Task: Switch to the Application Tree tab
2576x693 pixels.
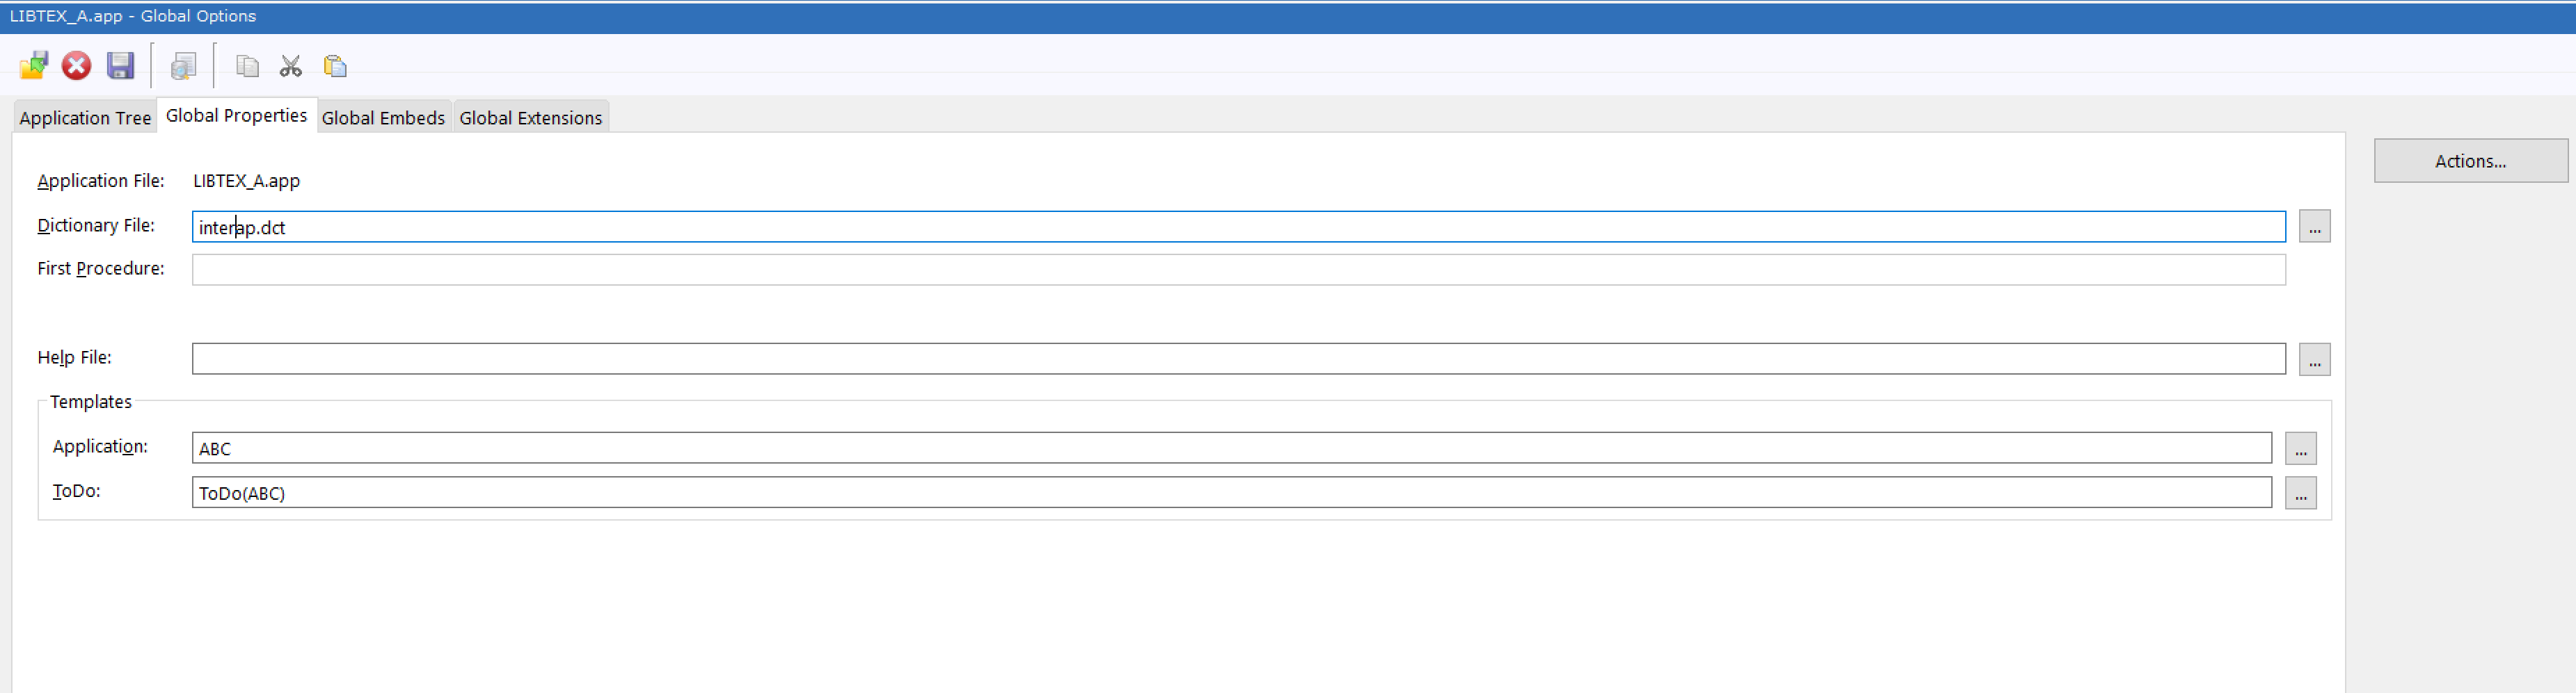Action: (x=85, y=118)
